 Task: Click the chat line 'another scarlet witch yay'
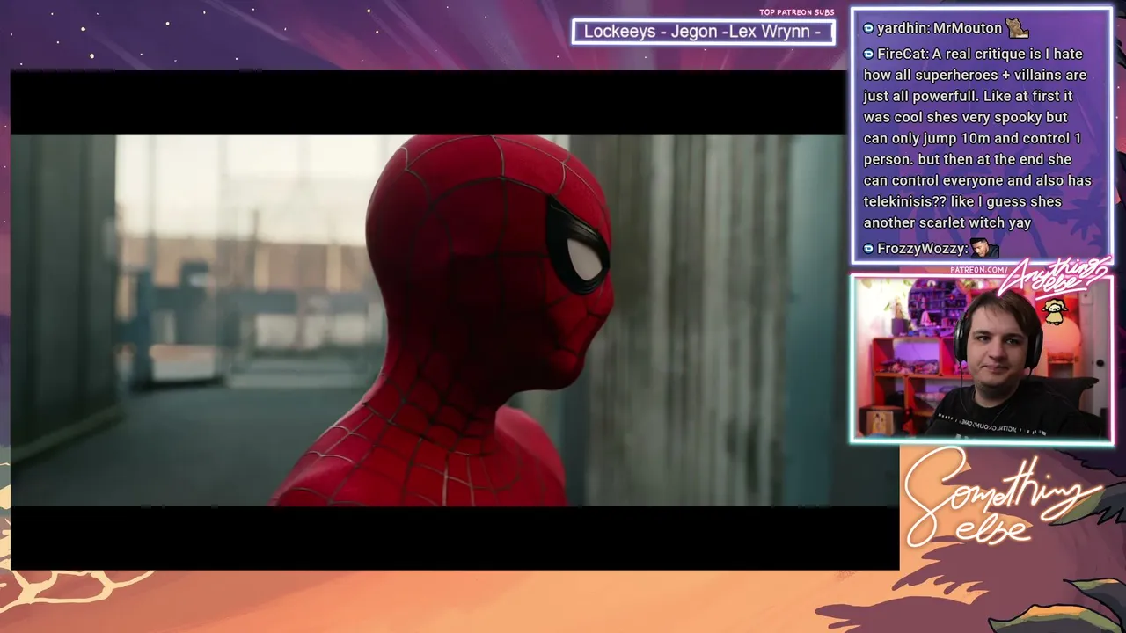tap(947, 223)
